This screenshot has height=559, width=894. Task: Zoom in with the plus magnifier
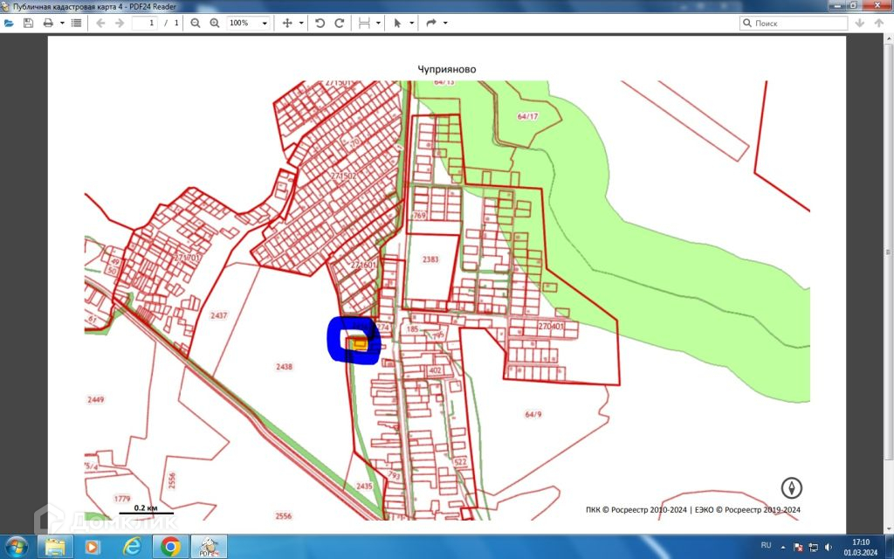click(215, 24)
